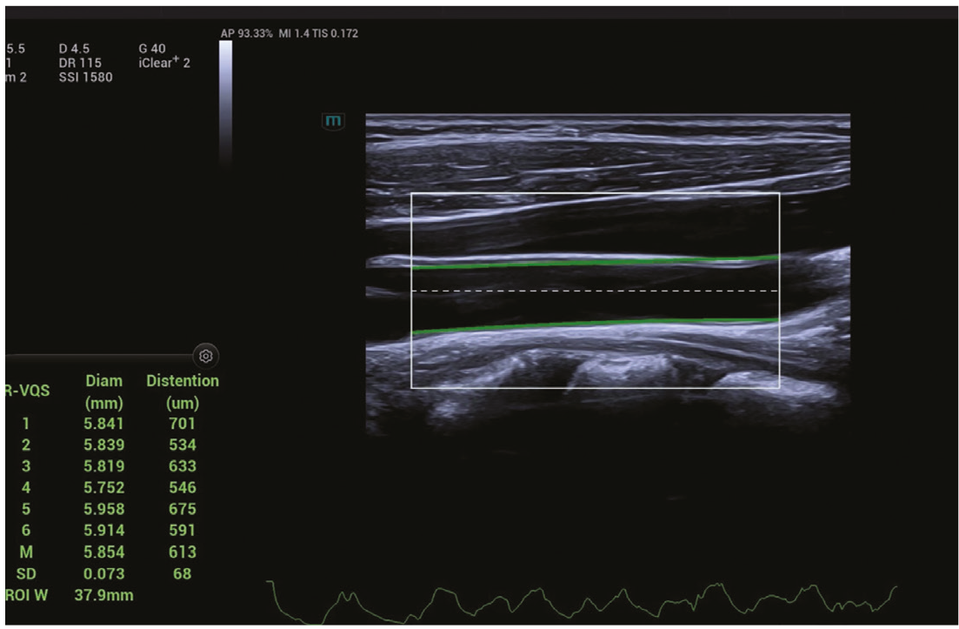Select the lower green vessel wall trace

click(595, 325)
